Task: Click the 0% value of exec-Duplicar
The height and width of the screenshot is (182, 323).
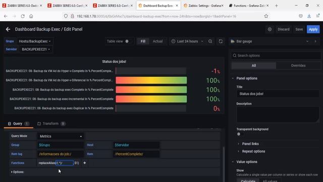Action: point(217,108)
